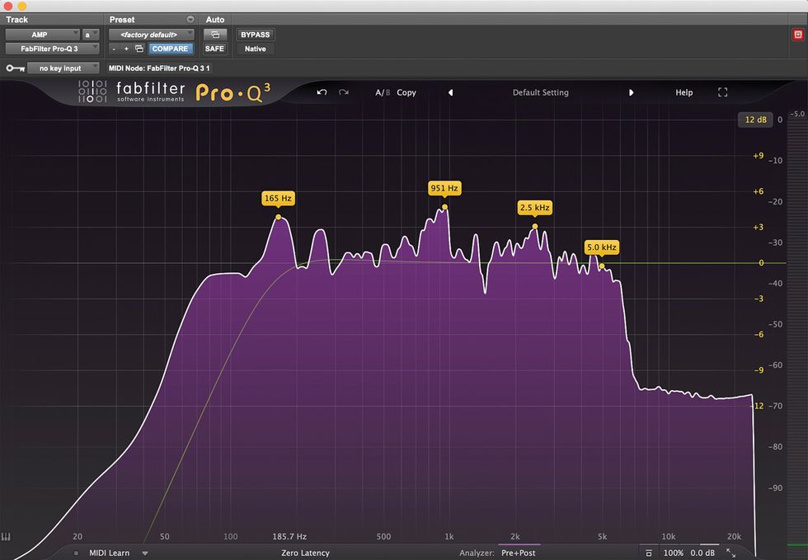Click the previous preset minus button
The height and width of the screenshot is (560, 808).
pyautogui.click(x=114, y=49)
